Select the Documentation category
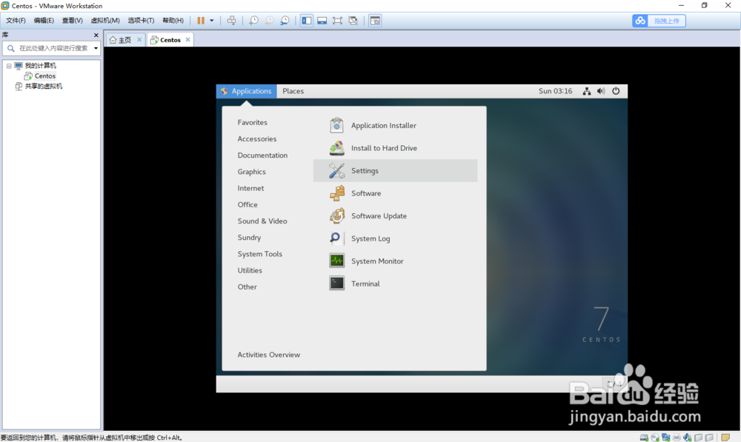This screenshot has height=442, width=741. tap(262, 155)
